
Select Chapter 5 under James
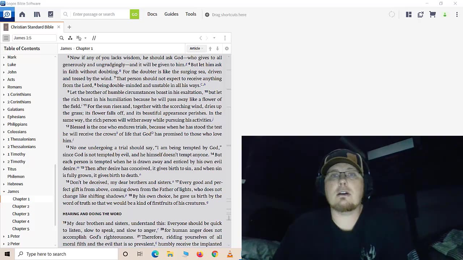[21, 229]
